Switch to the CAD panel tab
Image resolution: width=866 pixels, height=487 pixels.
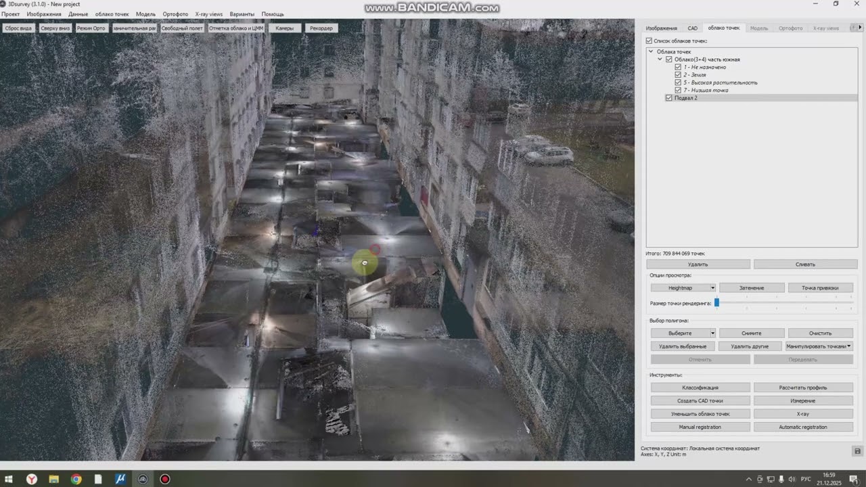[x=692, y=28]
